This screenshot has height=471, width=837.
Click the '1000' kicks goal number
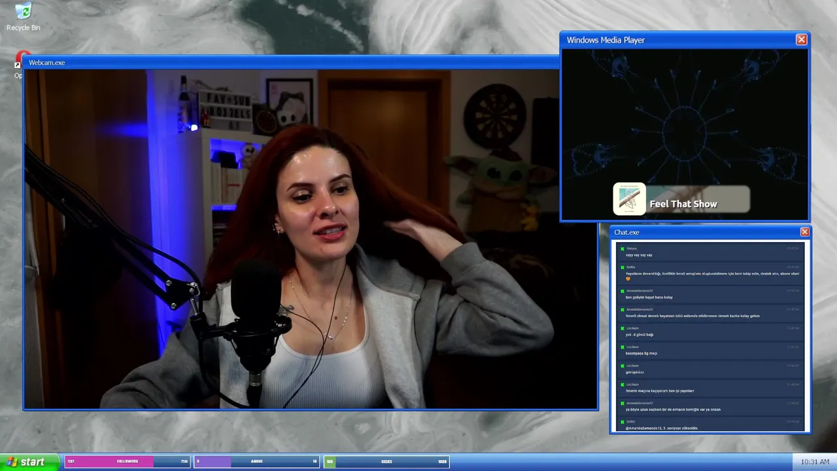(443, 461)
